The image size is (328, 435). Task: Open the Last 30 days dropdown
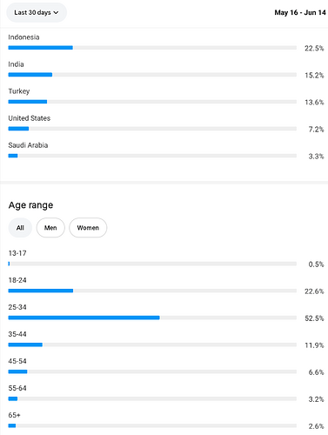click(37, 12)
